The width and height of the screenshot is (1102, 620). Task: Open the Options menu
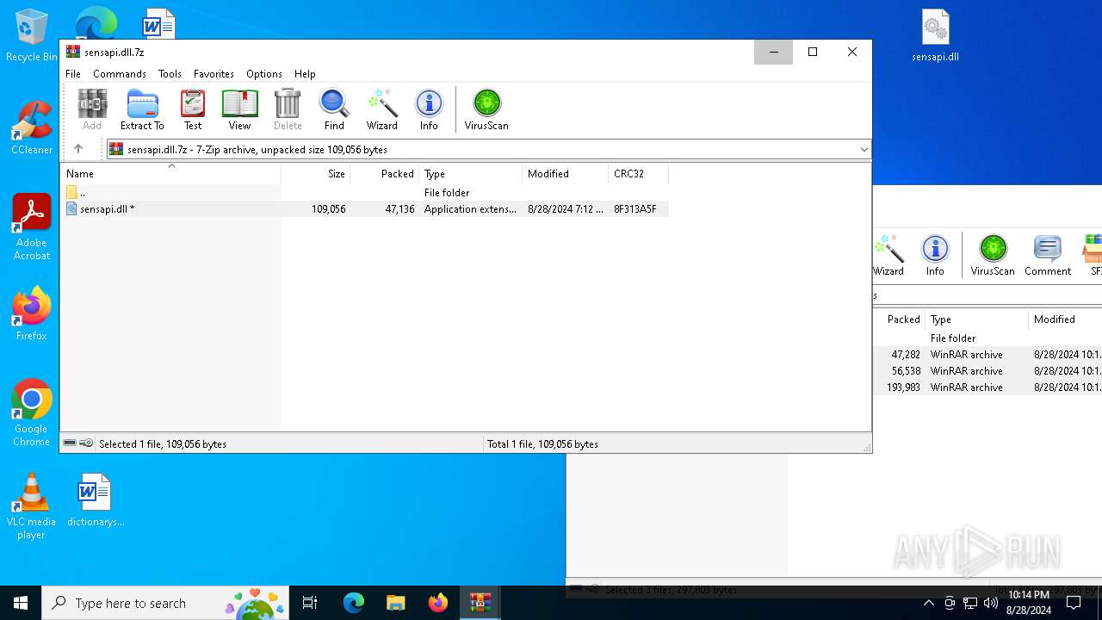264,74
